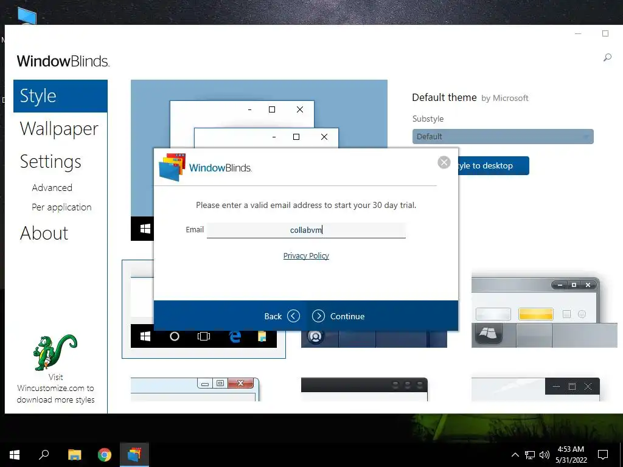The height and width of the screenshot is (467, 623).
Task: Click the WindowBlinds taskbar icon
Action: coord(134,455)
